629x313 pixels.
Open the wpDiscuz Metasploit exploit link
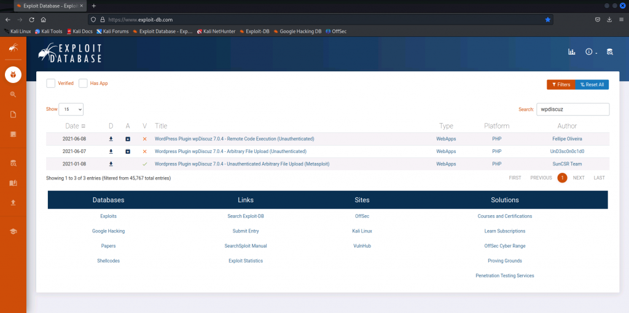pyautogui.click(x=242, y=164)
